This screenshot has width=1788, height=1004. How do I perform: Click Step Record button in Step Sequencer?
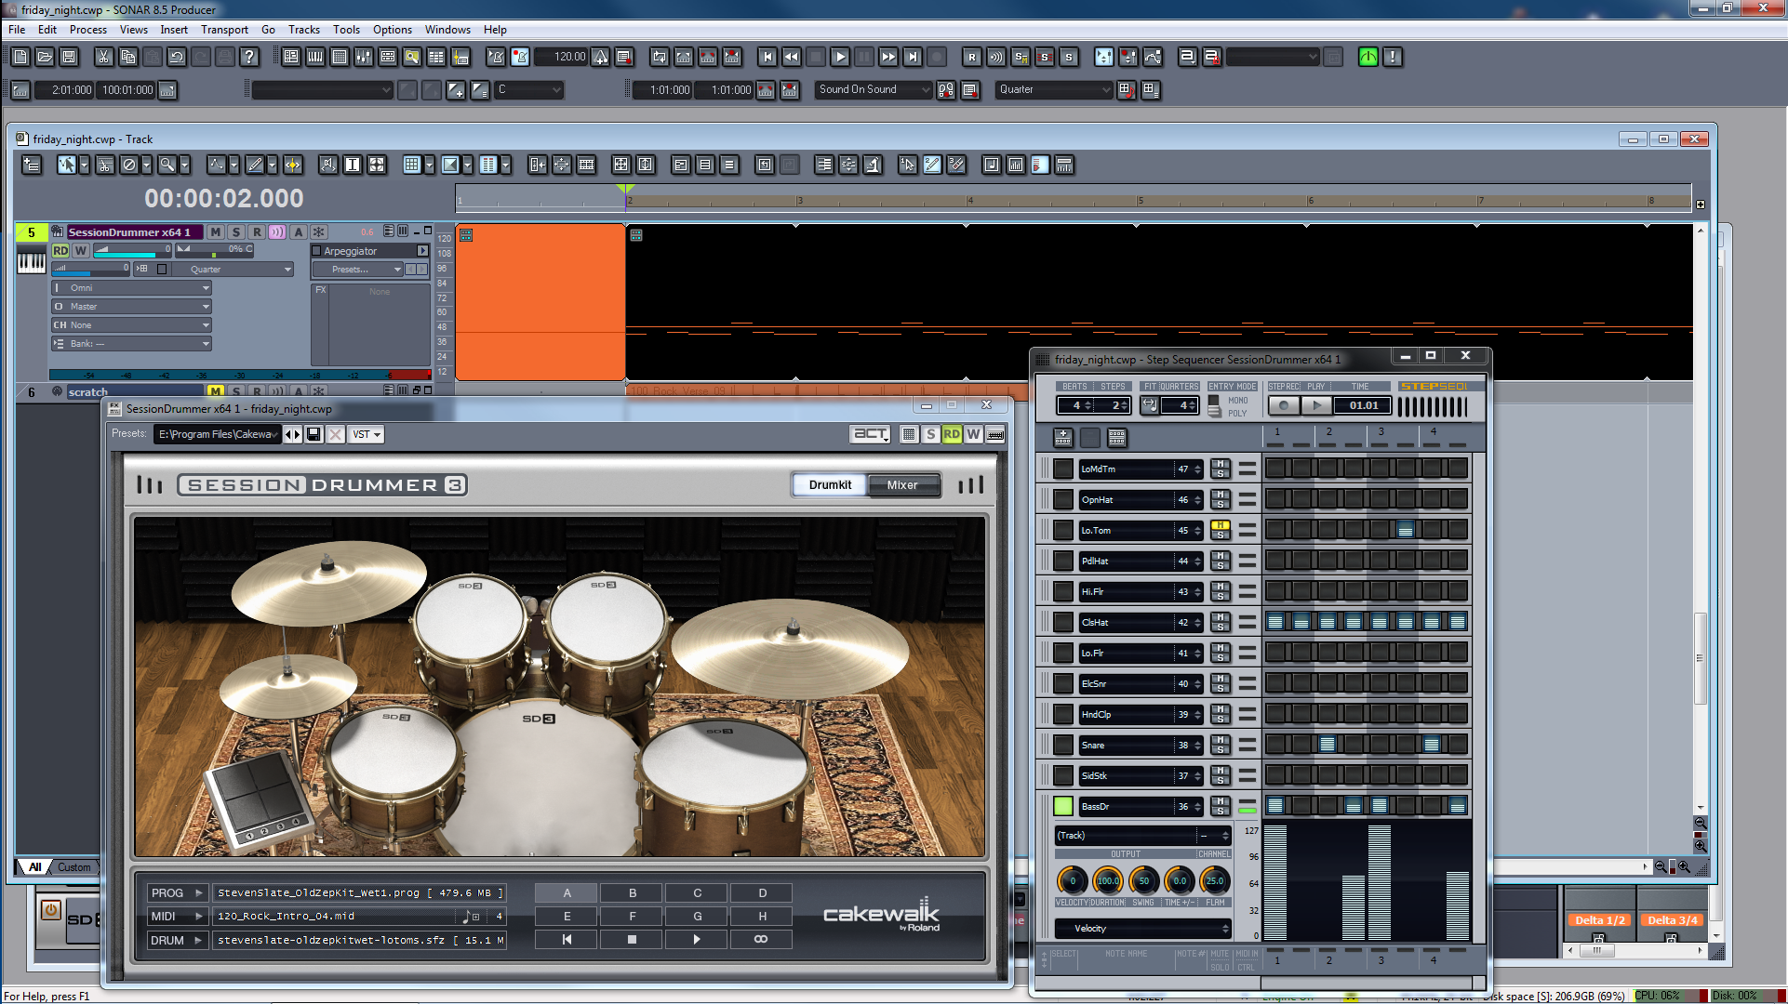coord(1284,405)
